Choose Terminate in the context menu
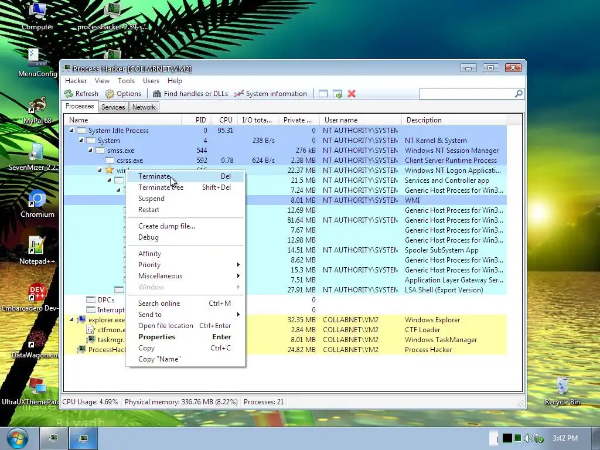 (x=185, y=176)
